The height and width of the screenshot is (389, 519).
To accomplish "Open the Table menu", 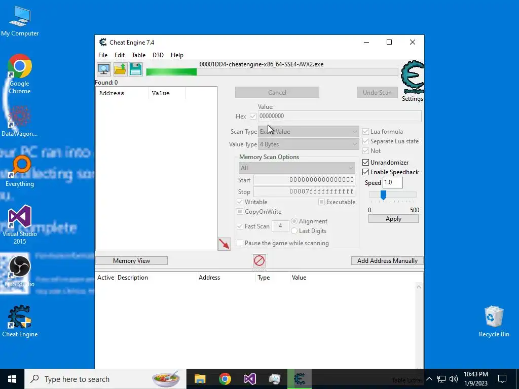I will pos(139,55).
